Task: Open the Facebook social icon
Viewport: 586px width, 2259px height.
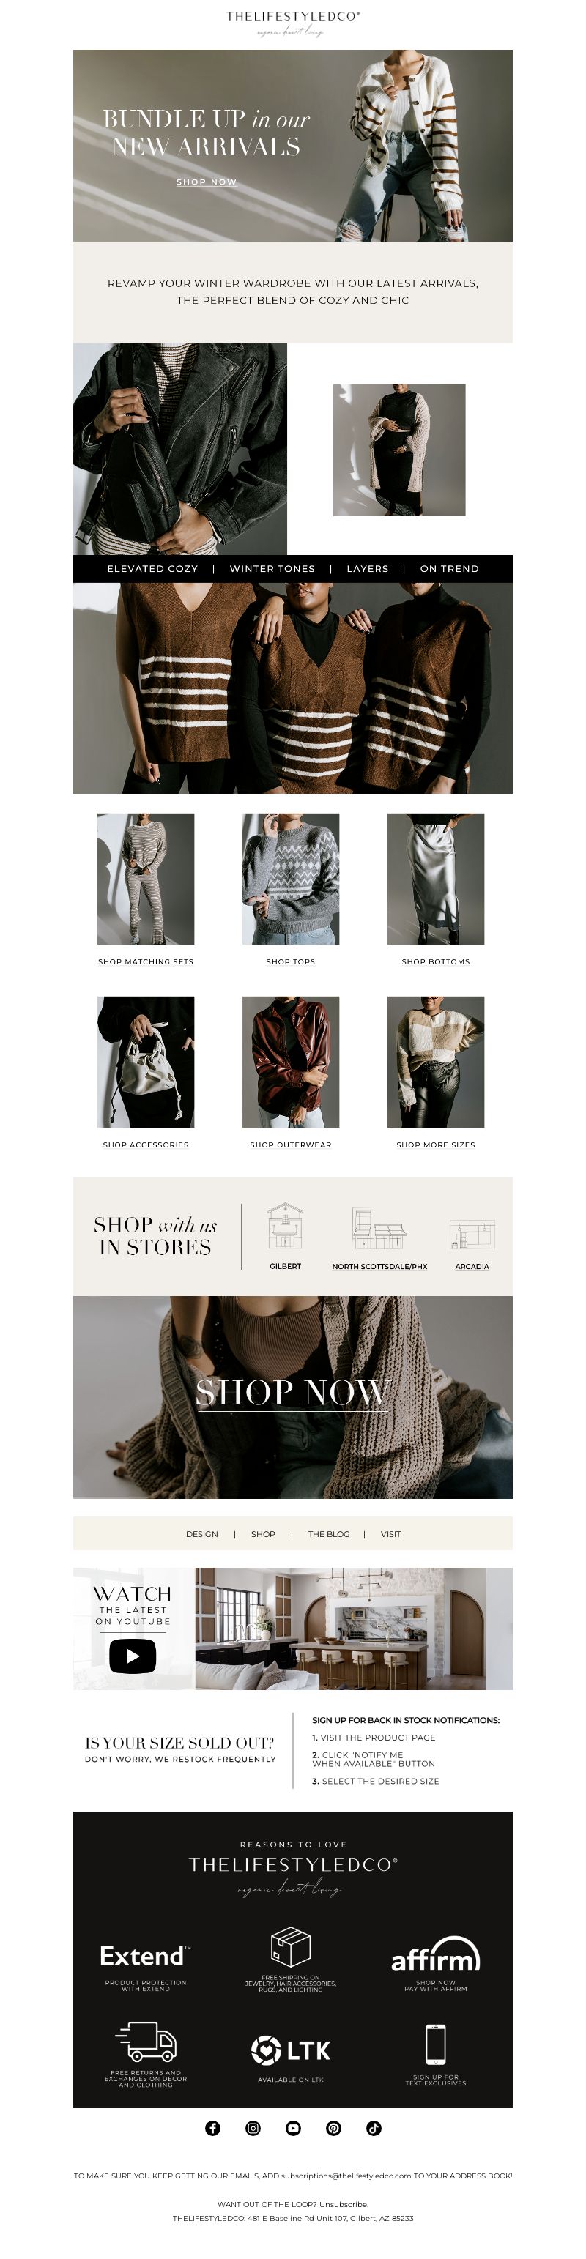Action: tap(212, 2127)
